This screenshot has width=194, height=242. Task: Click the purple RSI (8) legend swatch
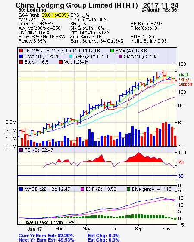point(21,150)
